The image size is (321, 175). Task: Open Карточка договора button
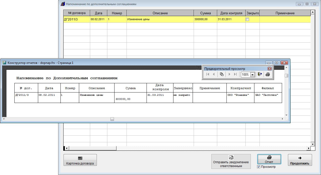click(x=80, y=160)
